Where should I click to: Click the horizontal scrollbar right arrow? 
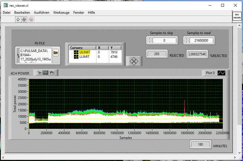(235, 158)
